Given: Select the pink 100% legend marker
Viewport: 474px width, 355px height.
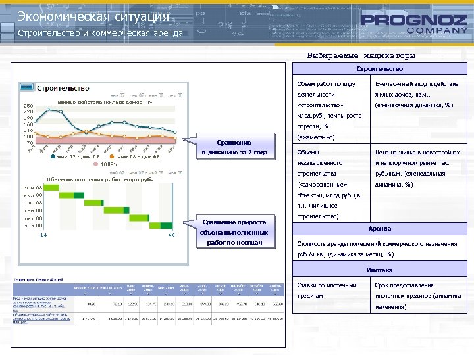Looking at the screenshot, I should [96, 164].
